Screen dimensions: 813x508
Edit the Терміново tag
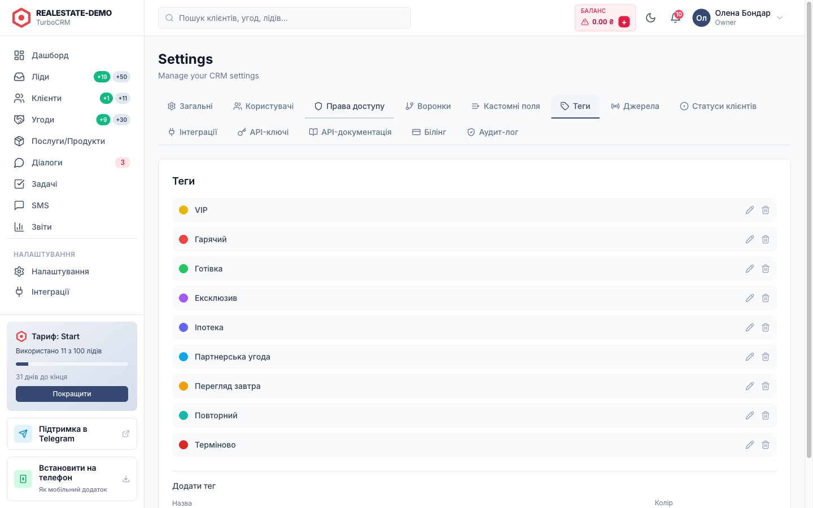point(750,445)
